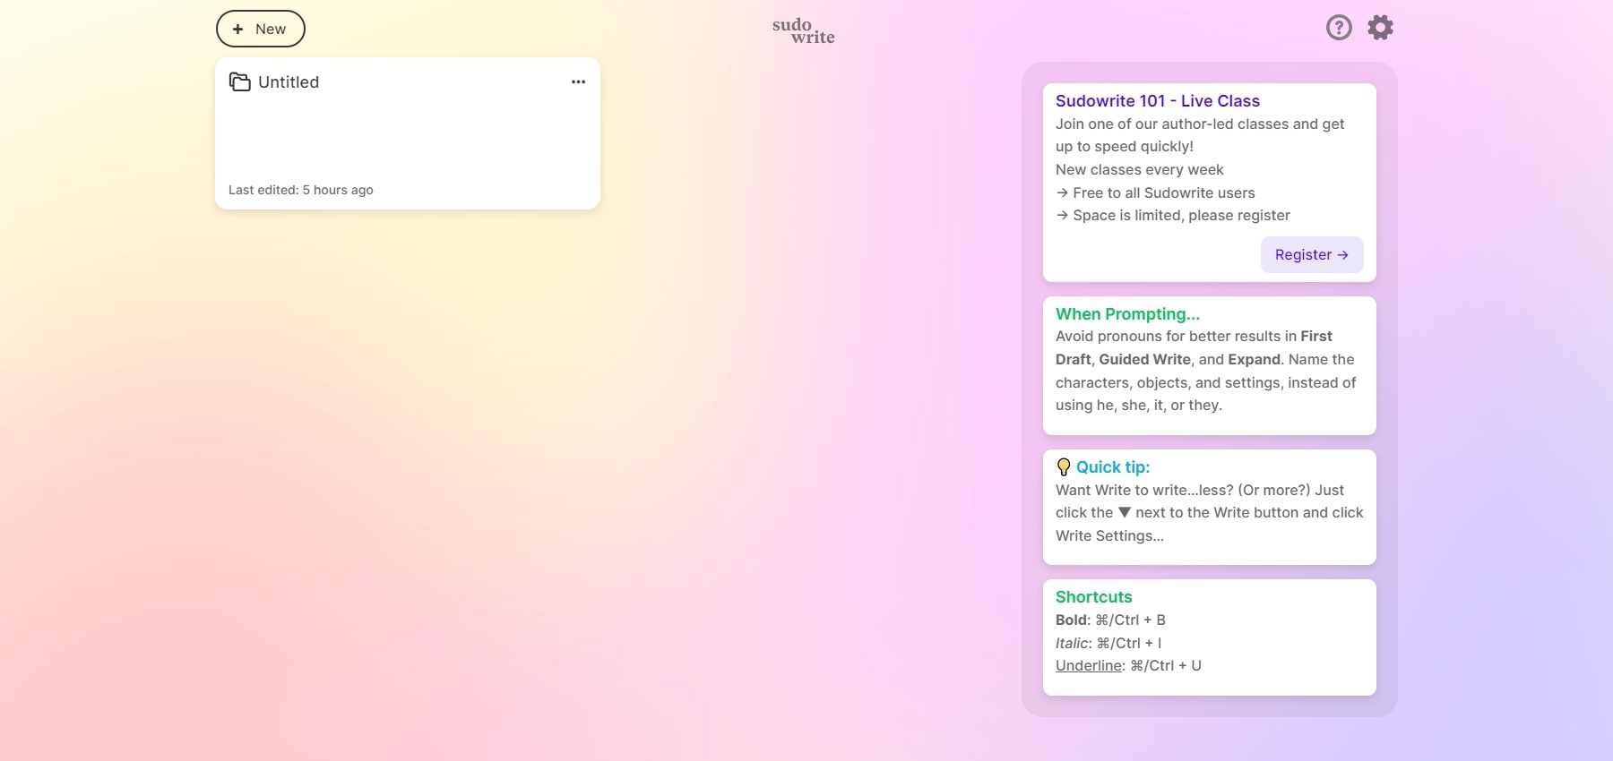Click the lightbulb icon beside Quick tip
Screen dimensions: 1613x761
(1064, 467)
